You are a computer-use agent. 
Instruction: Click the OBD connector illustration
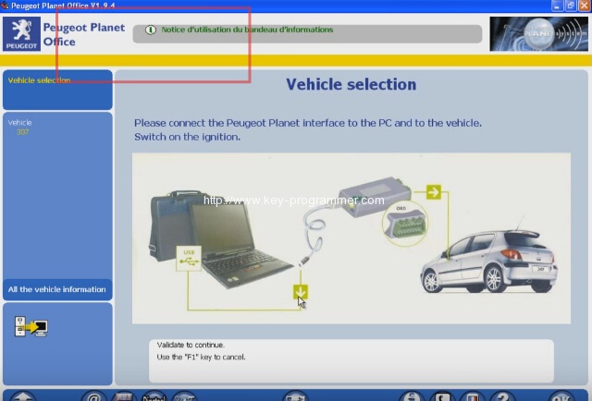pos(405,224)
